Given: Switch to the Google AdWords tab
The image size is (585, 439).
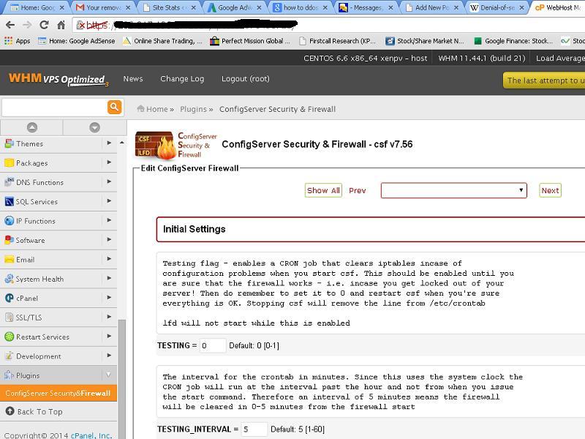Looking at the screenshot, I should pyautogui.click(x=235, y=7).
